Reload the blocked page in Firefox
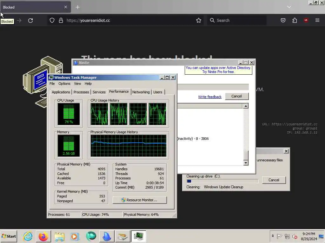 [30, 21]
